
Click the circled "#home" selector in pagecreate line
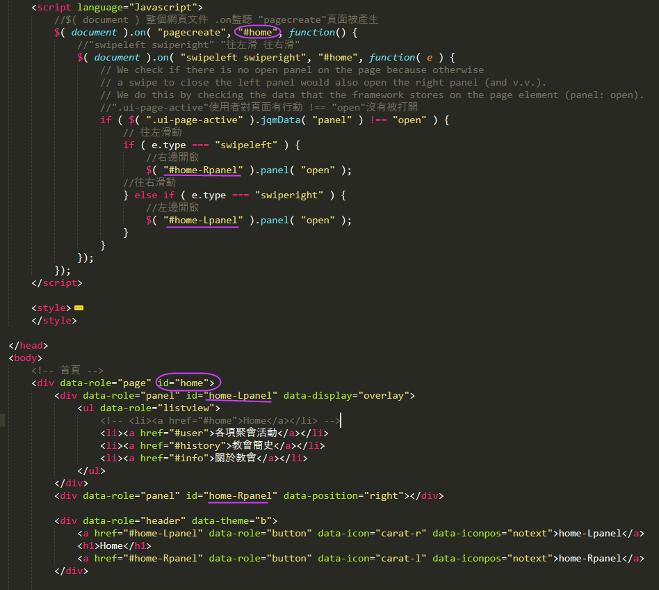tap(258, 32)
